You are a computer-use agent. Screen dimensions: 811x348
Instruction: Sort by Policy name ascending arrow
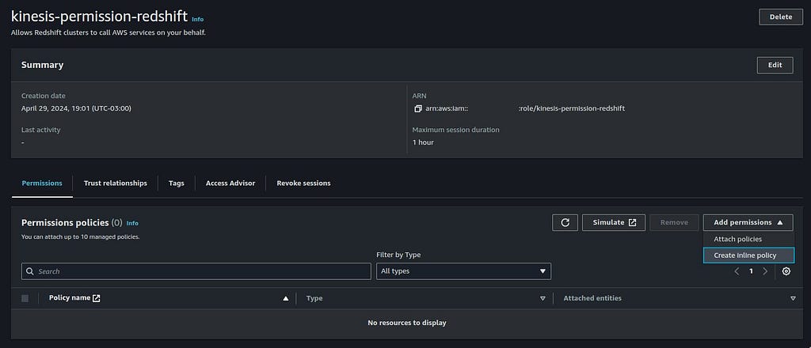pyautogui.click(x=285, y=298)
